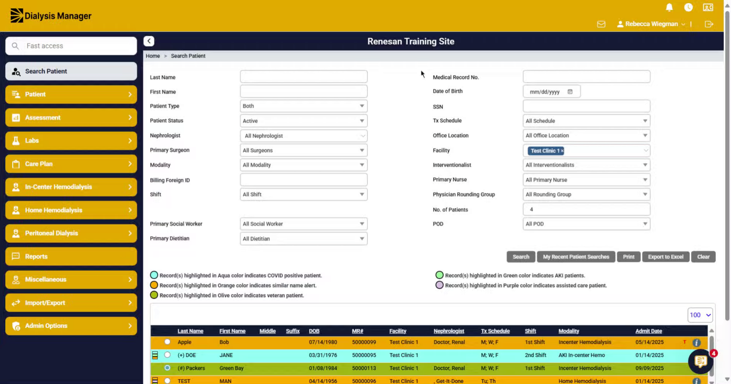Collapse the sidebar with back arrow
731x384 pixels.
[149, 41]
